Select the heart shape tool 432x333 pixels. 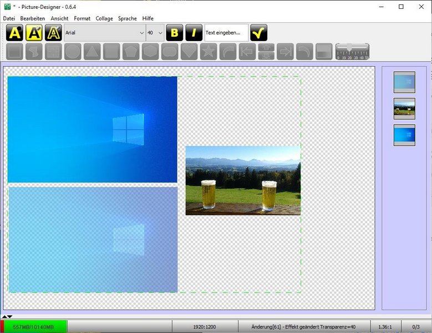pos(189,52)
